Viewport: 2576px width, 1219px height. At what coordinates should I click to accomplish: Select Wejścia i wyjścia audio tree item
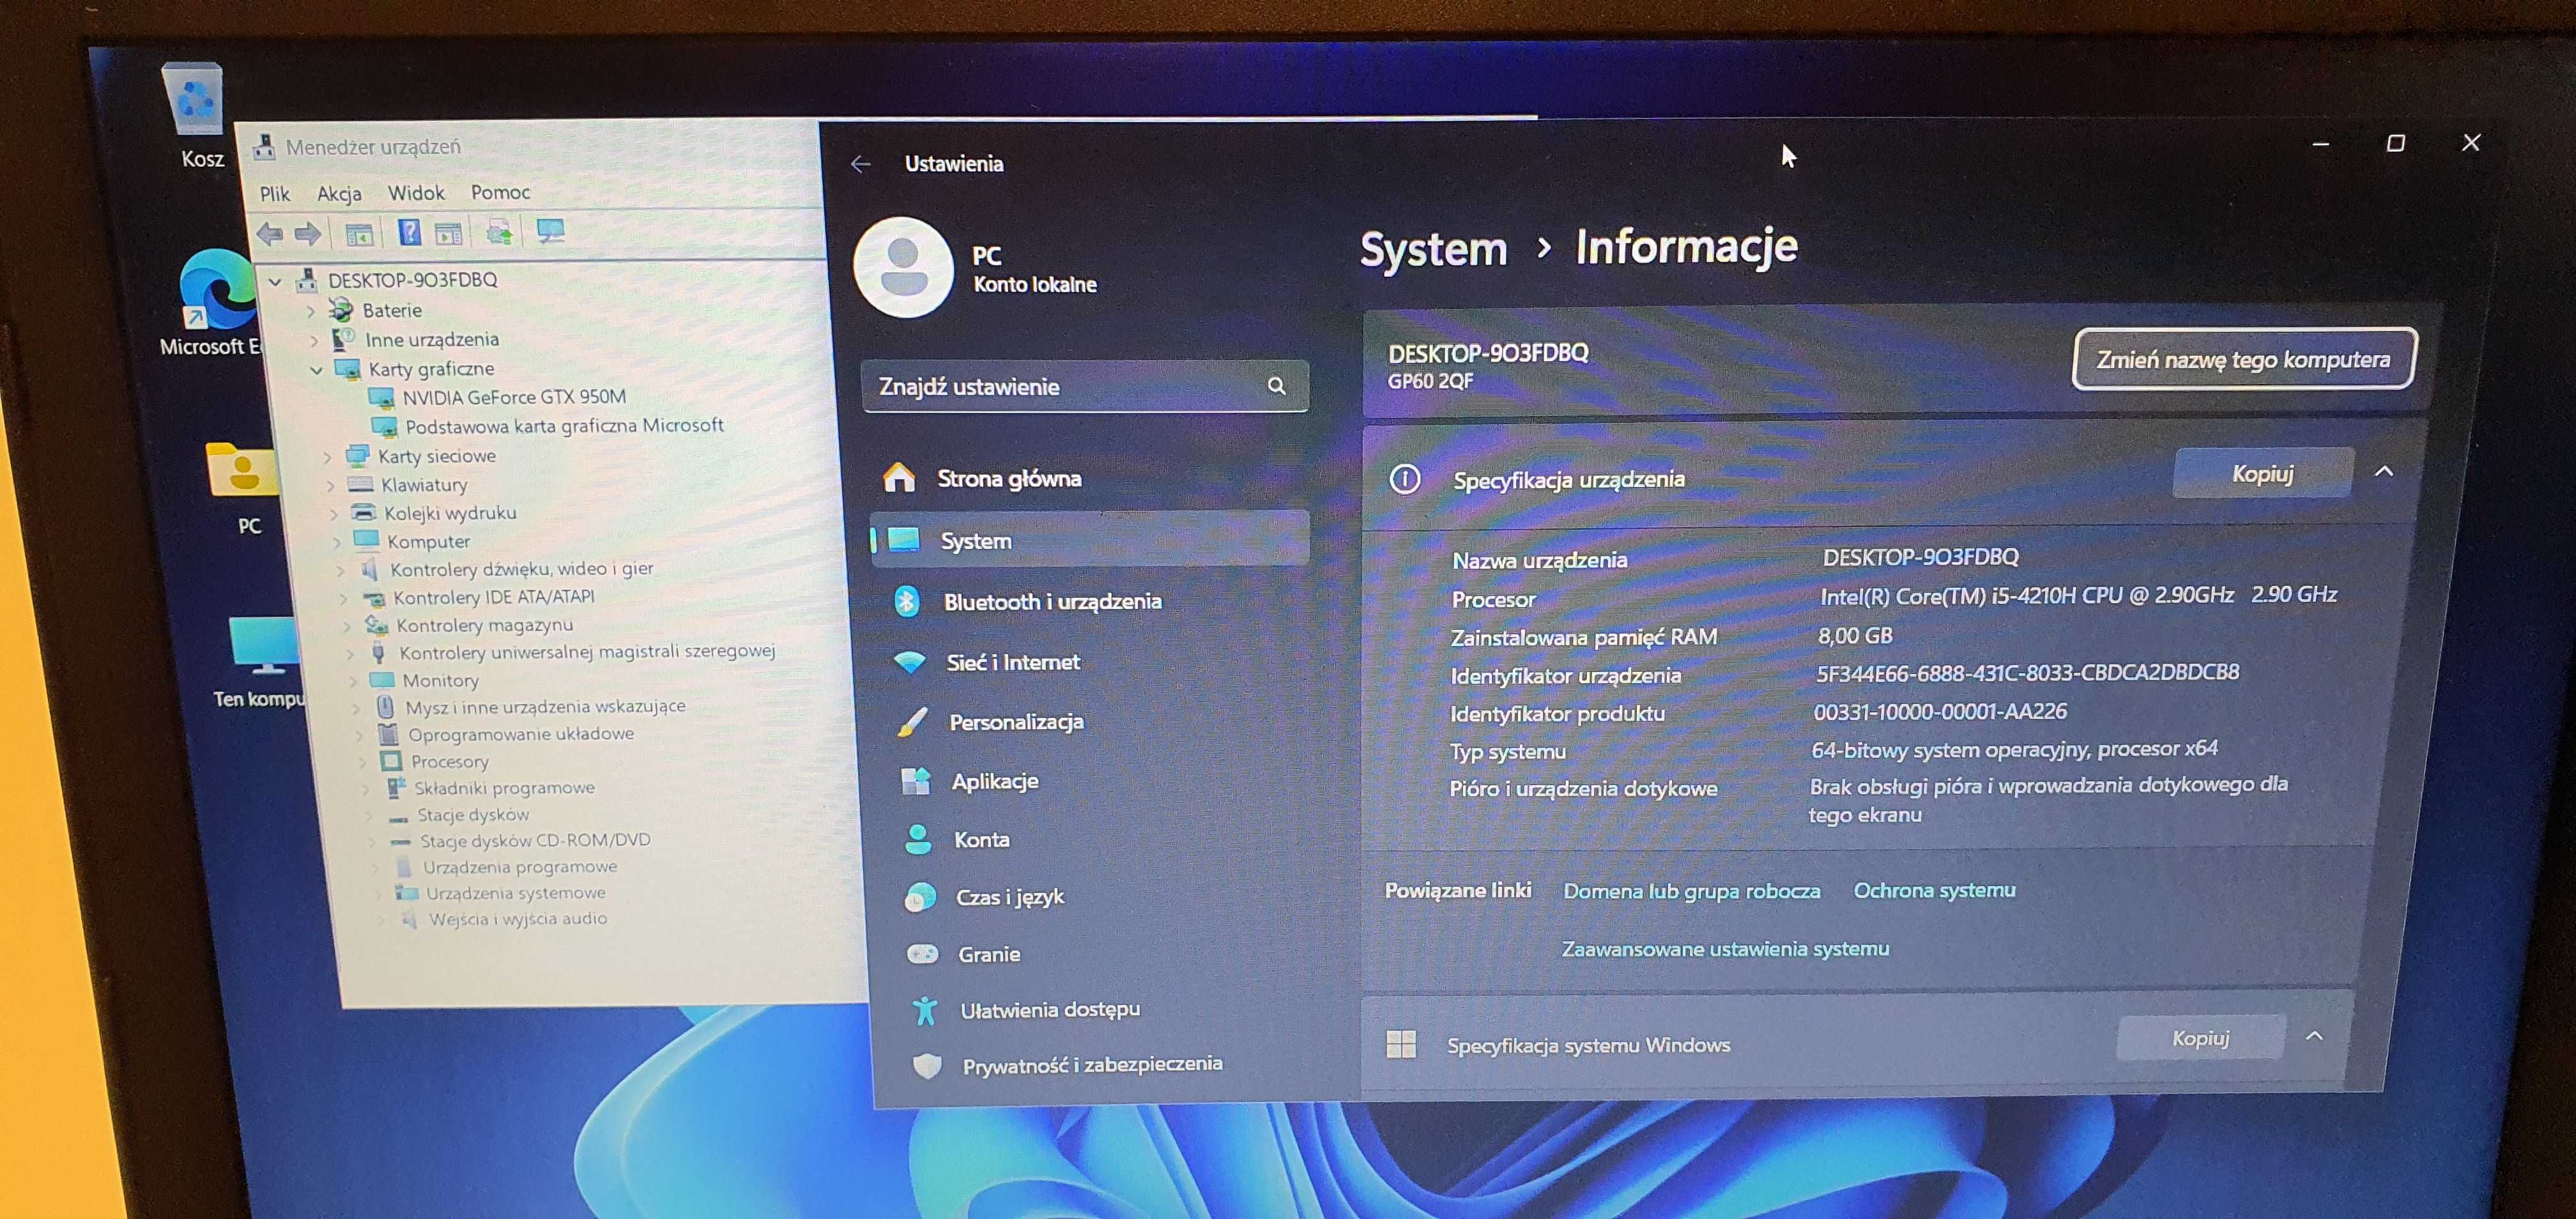point(517,919)
